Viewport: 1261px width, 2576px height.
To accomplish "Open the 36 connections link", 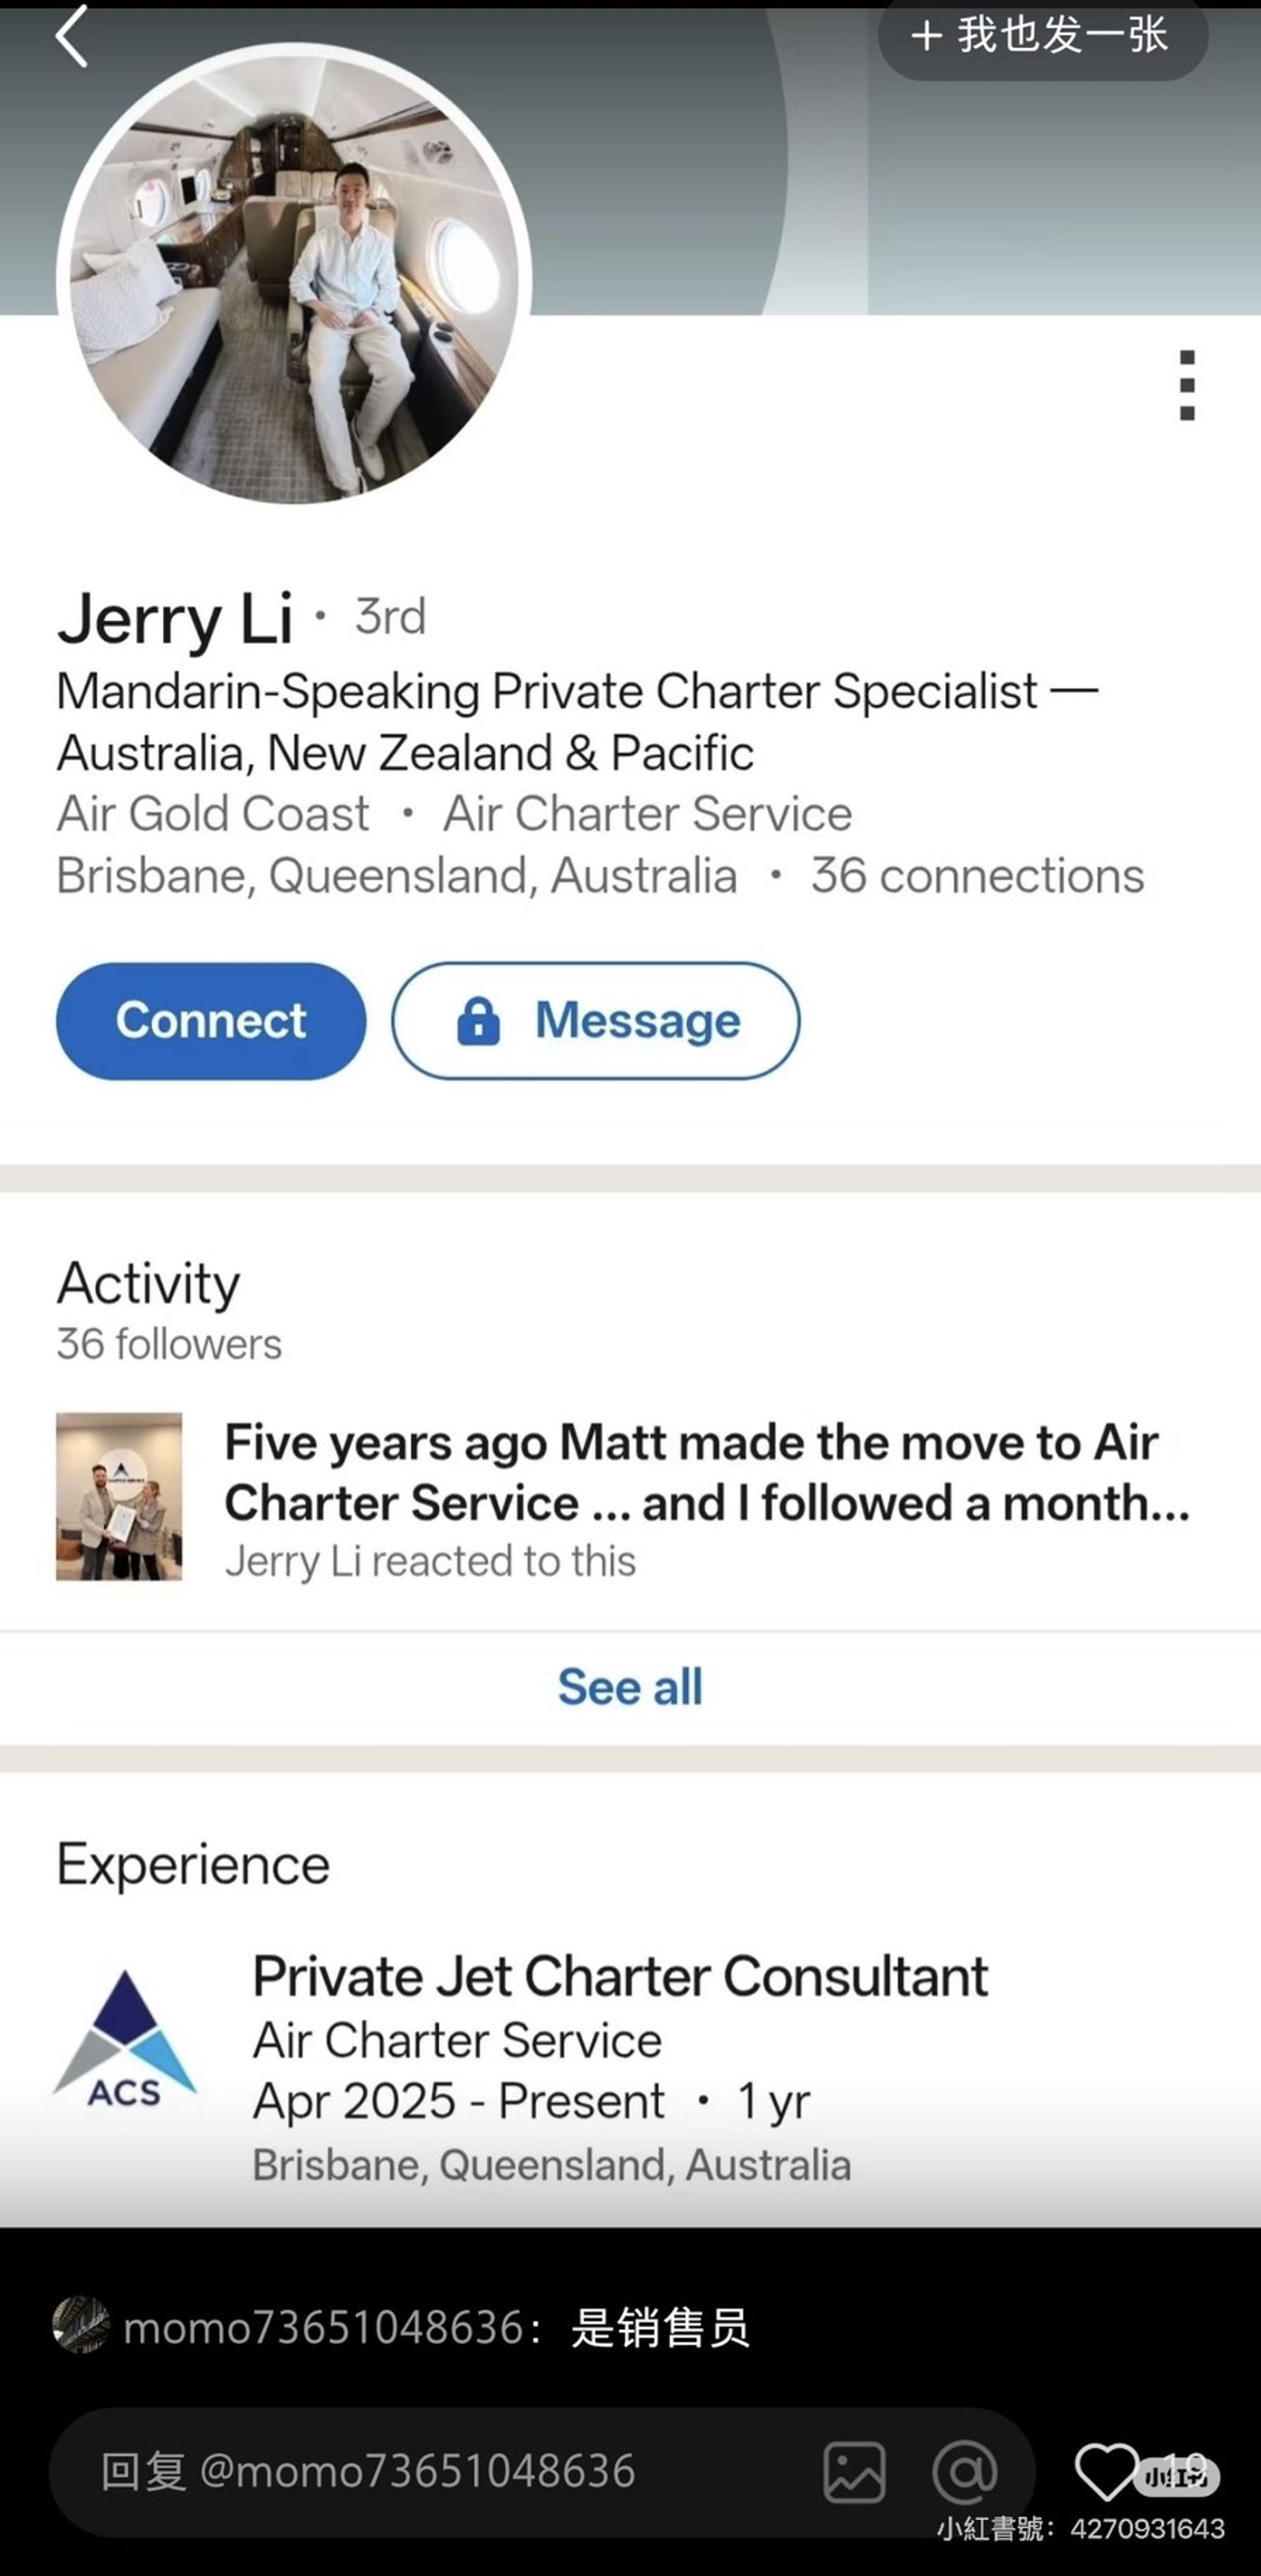I will (976, 876).
